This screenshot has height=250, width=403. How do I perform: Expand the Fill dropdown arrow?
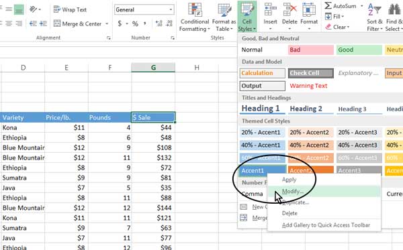(x=343, y=17)
